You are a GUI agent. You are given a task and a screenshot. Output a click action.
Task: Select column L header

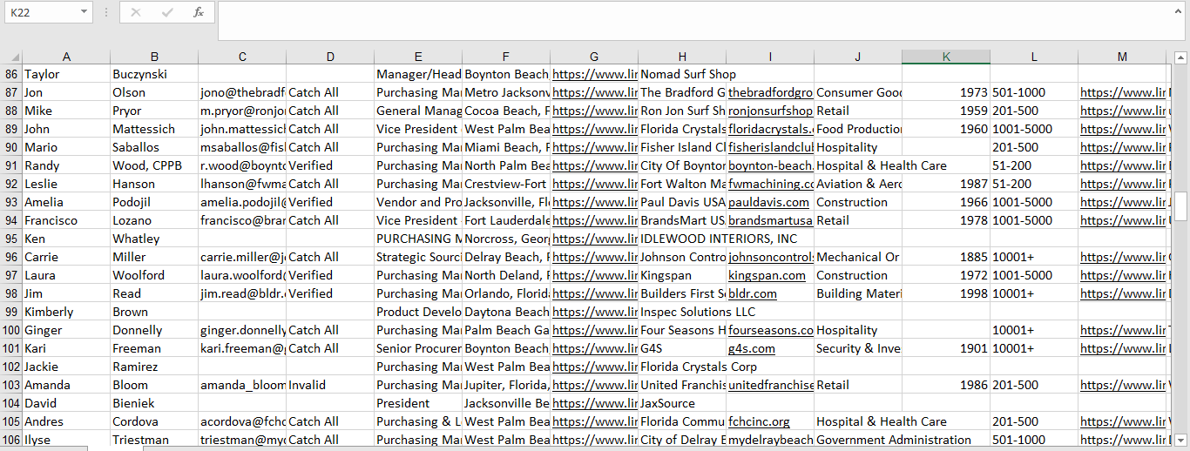(x=1034, y=57)
